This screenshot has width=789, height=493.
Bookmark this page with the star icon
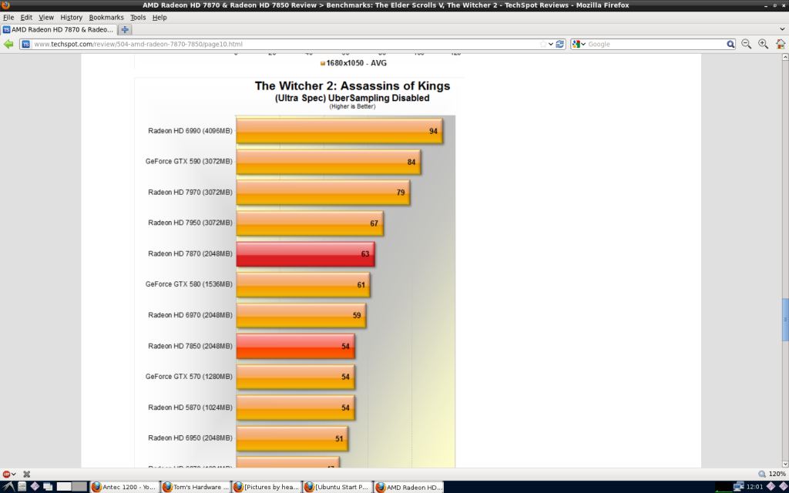(543, 44)
